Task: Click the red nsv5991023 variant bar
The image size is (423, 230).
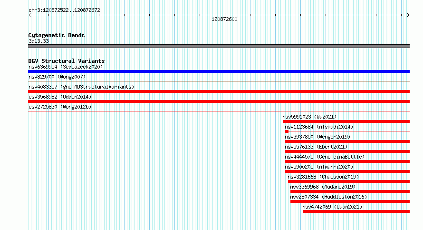Action: (x=346, y=121)
